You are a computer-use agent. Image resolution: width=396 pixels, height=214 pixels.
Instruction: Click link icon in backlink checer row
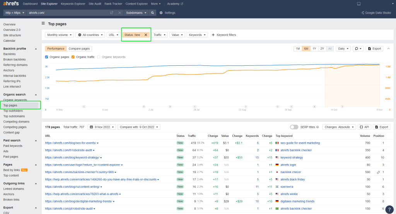click(378, 172)
